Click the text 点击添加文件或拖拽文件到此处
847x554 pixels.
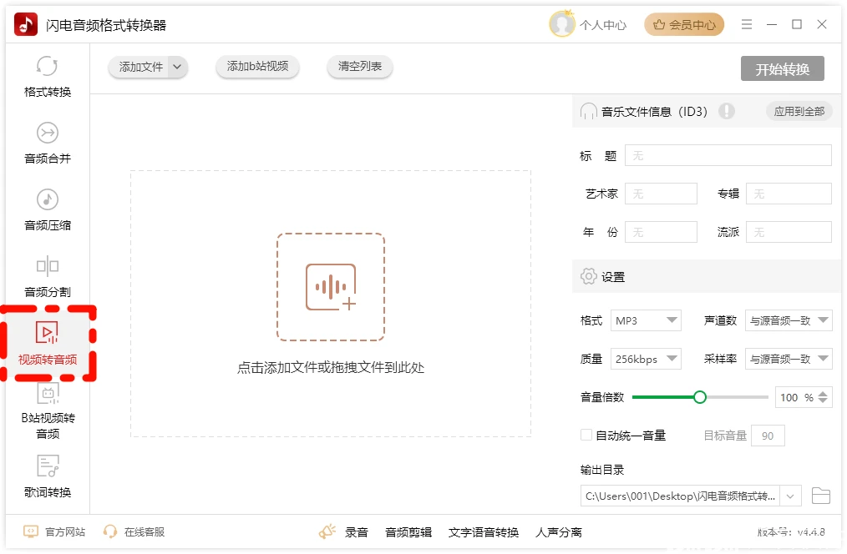331,367
